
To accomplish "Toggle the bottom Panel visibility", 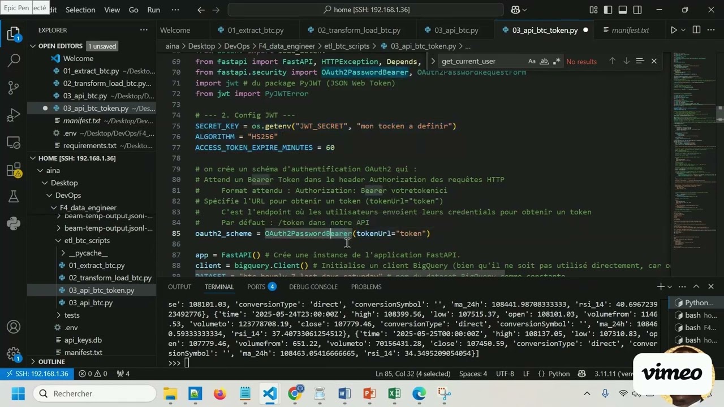I will (x=623, y=10).
